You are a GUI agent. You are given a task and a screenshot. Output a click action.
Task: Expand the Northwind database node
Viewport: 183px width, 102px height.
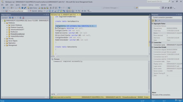pyautogui.click(x=7, y=32)
